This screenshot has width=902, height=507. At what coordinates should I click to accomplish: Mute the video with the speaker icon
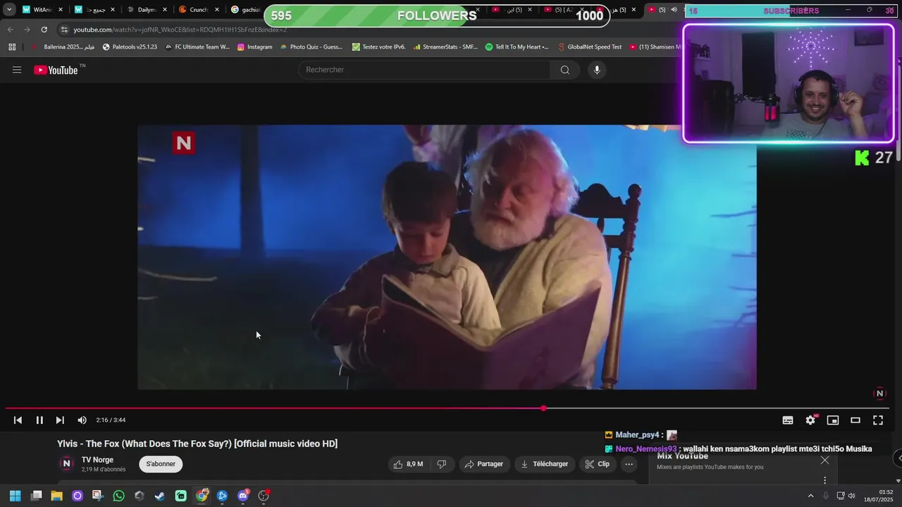coord(82,420)
